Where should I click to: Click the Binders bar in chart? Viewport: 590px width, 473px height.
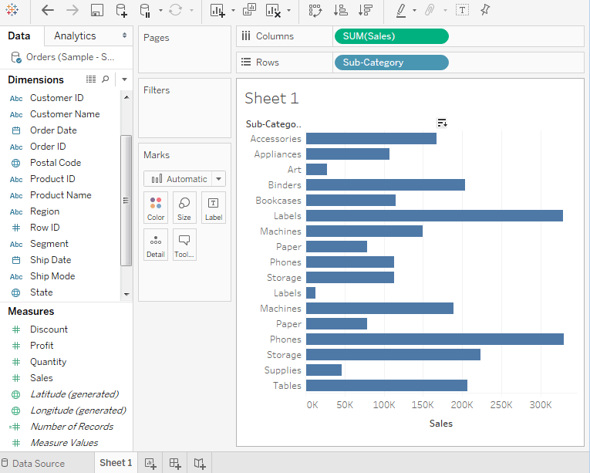click(386, 185)
